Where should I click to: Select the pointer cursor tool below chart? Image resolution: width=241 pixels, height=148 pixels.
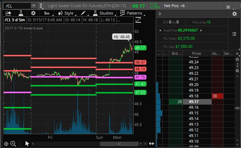[x=27, y=143]
